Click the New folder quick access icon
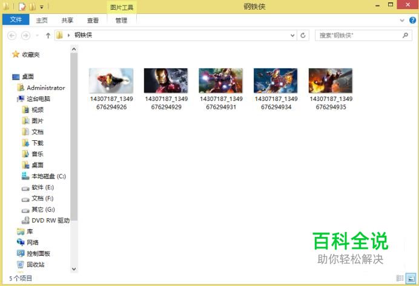419x286 pixels. (32, 7)
